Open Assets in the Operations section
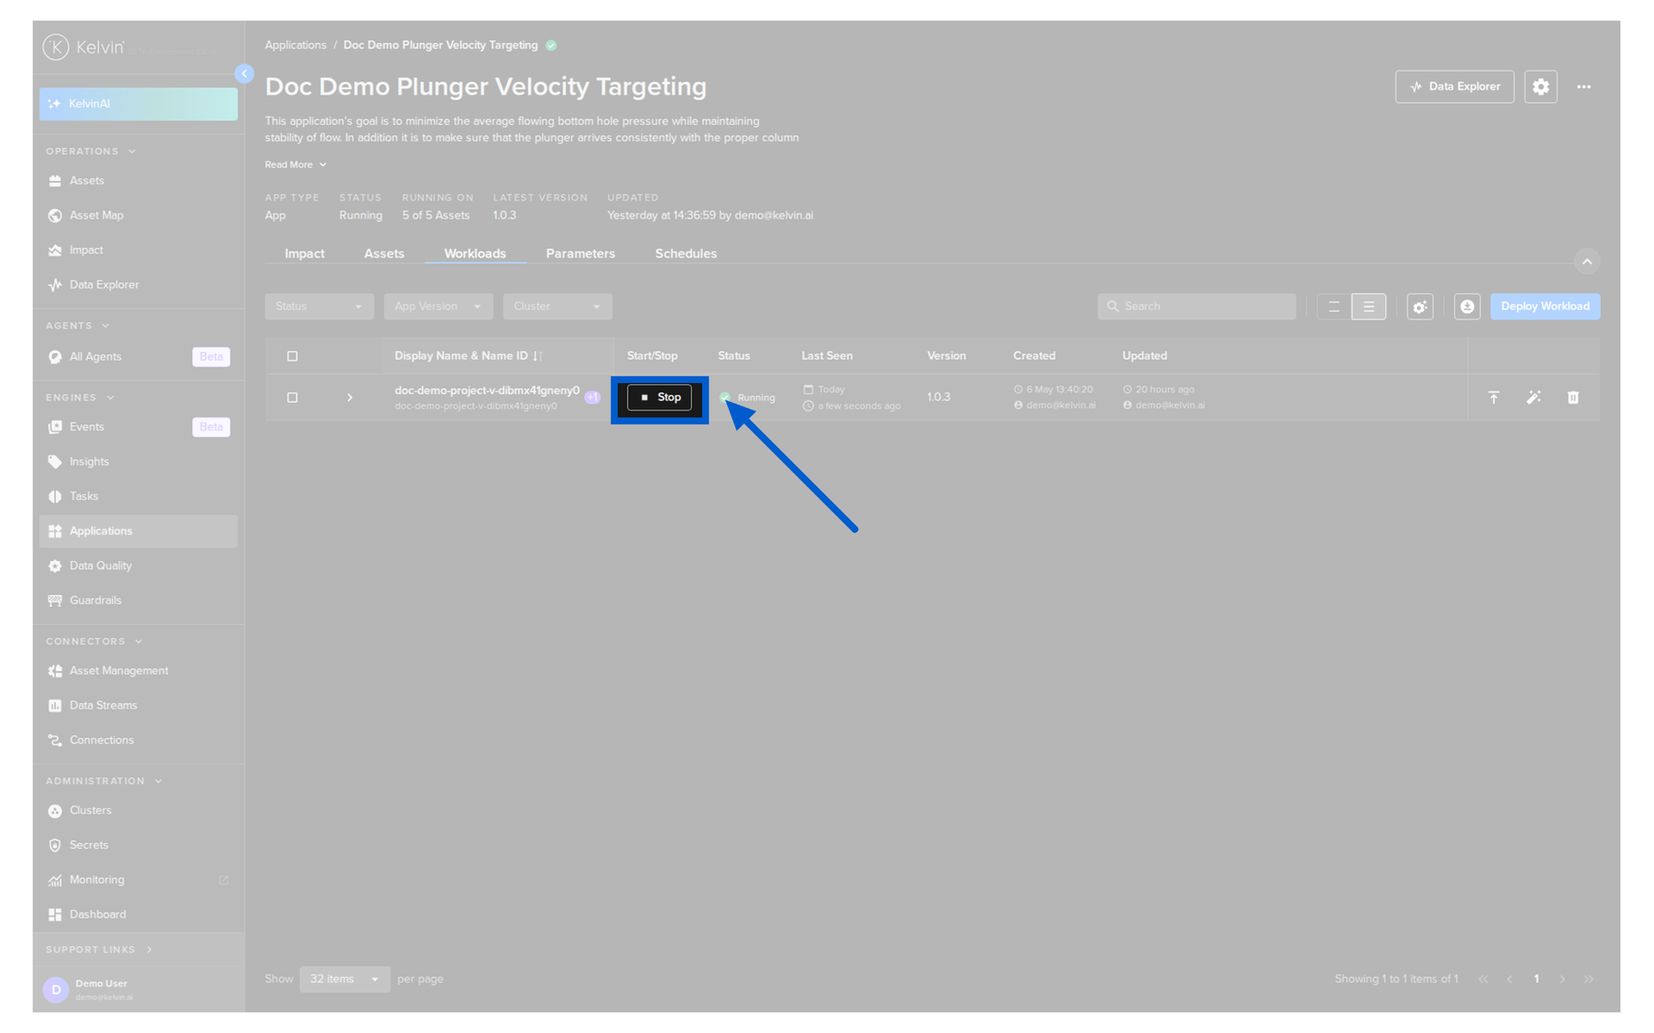The height and width of the screenshot is (1033, 1654). [x=138, y=181]
